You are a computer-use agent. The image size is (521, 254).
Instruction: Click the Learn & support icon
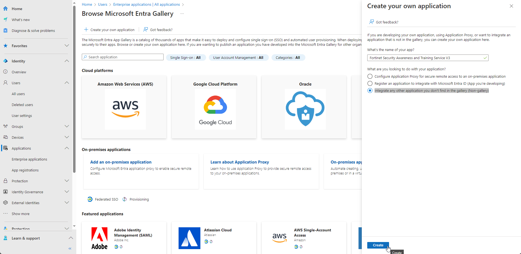[x=5, y=238]
